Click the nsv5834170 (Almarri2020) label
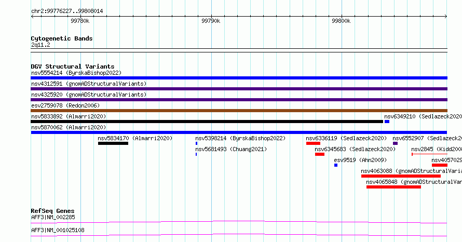Screen dimensions: 462x242 (x=135, y=138)
